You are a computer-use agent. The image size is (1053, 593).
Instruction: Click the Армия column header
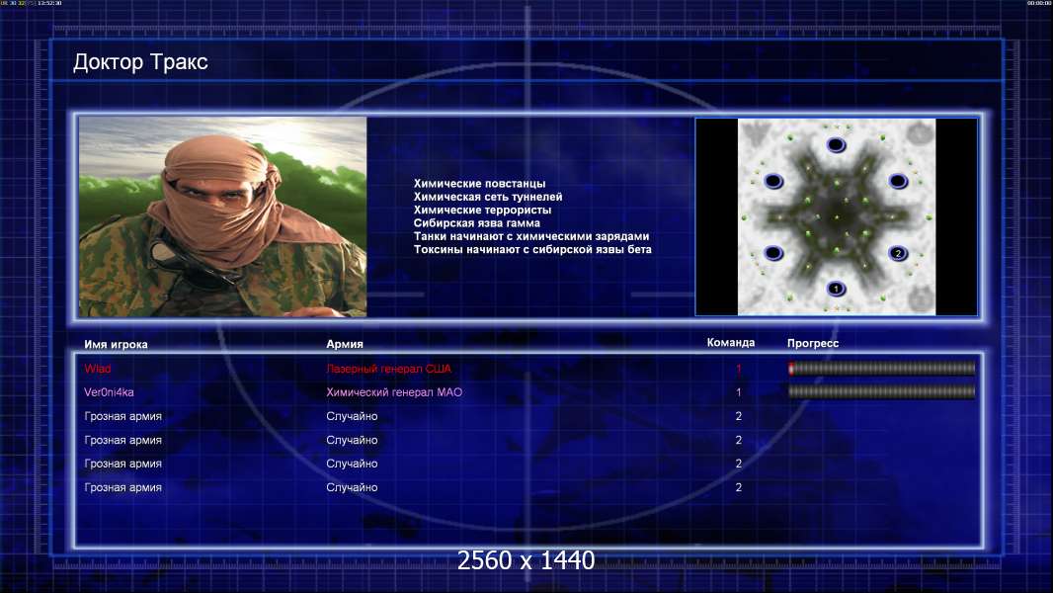[345, 344]
